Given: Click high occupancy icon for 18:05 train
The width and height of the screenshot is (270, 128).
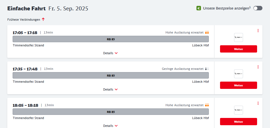Looking at the screenshot, I should coord(207,105).
